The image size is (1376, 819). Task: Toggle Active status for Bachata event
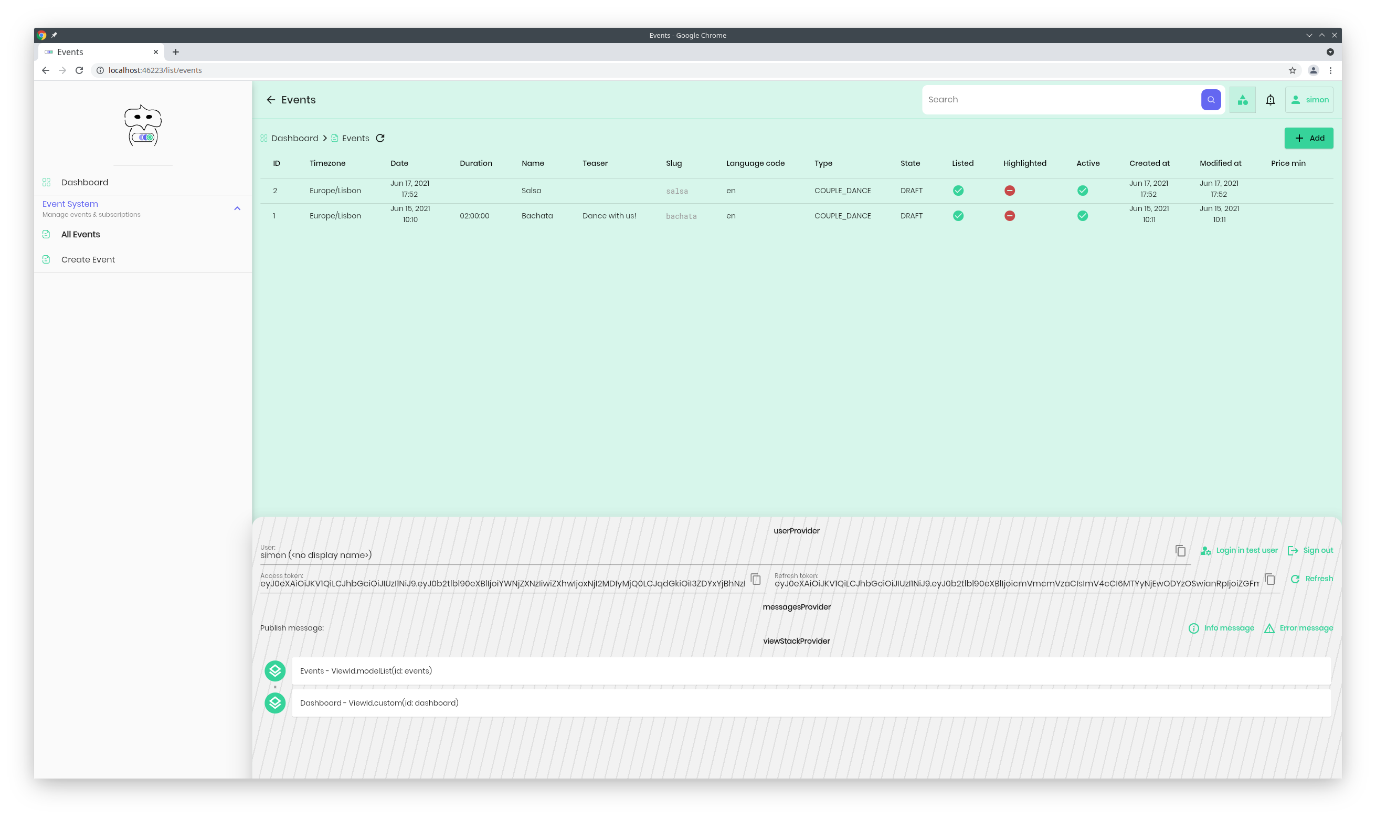[x=1083, y=215]
